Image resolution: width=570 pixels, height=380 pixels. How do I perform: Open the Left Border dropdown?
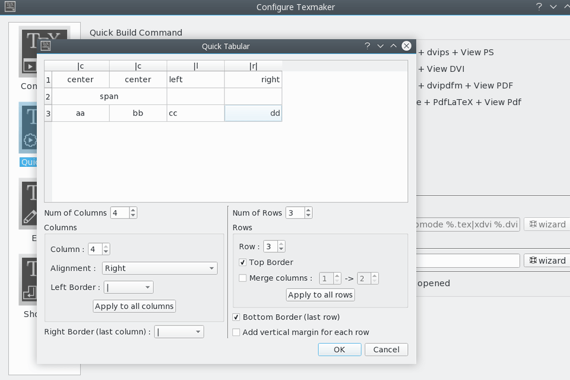point(128,287)
